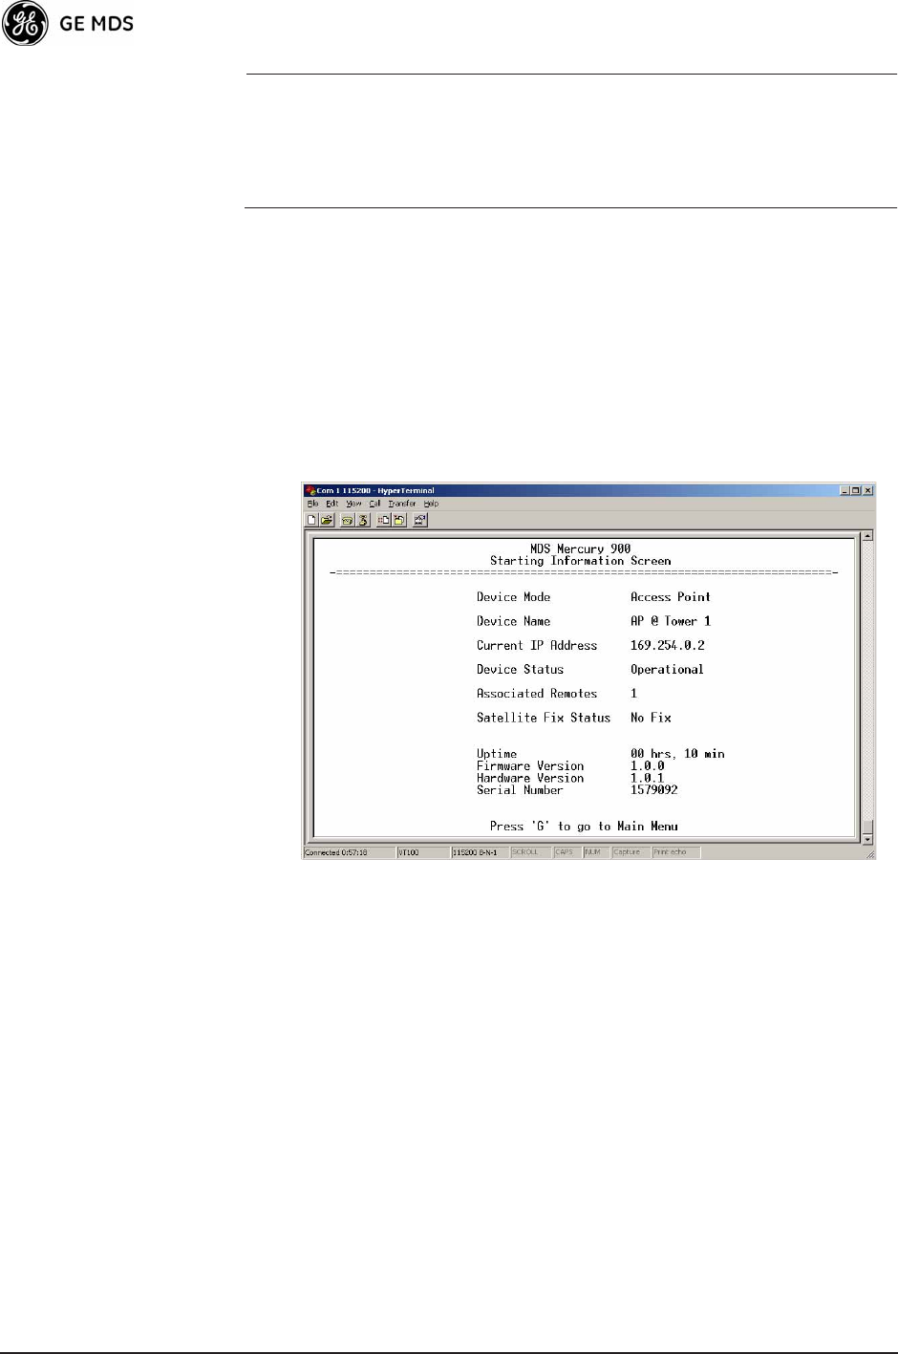Click 'Starting Information Screen' text
Viewport: 898px width, 1354px height.
581,561
